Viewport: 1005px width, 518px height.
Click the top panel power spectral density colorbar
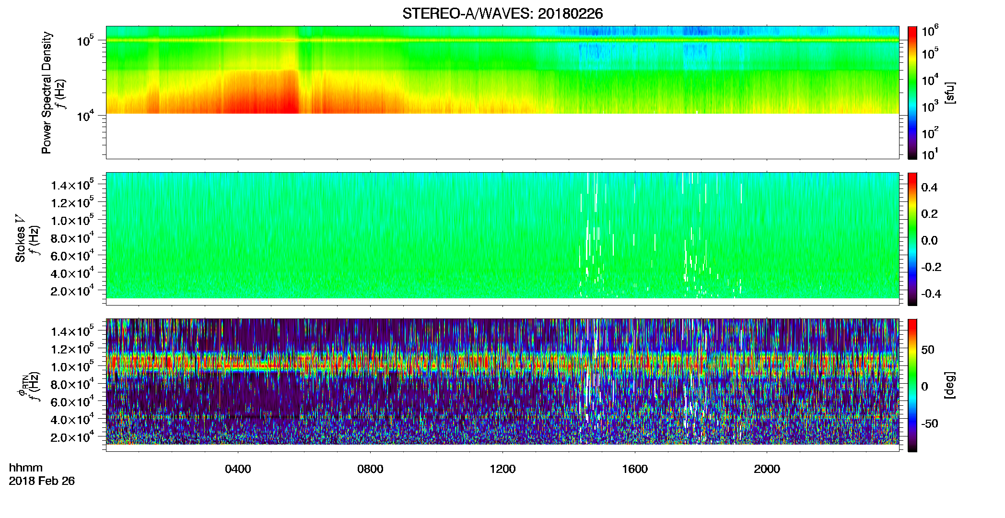pos(912,93)
